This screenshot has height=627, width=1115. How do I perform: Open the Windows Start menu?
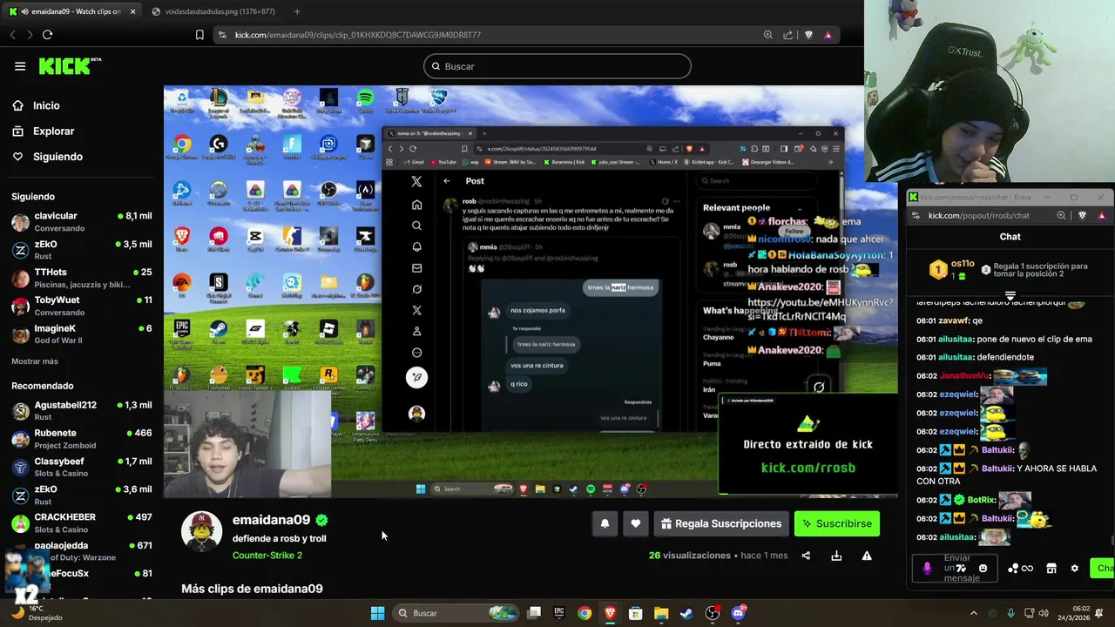pos(377,613)
